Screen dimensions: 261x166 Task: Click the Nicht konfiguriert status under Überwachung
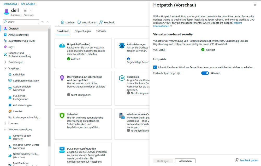click(79, 95)
